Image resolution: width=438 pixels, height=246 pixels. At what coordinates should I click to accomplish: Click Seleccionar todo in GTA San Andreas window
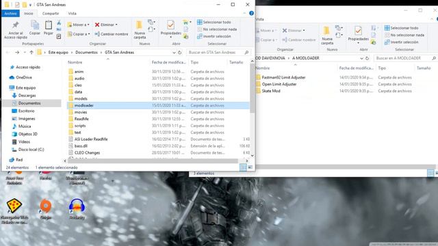pos(214,22)
